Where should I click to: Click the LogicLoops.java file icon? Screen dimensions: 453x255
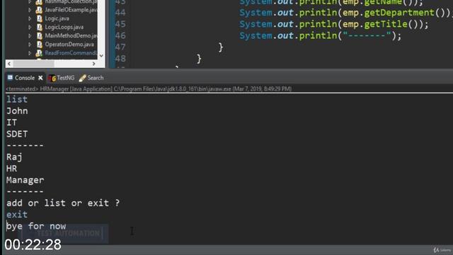pyautogui.click(x=40, y=27)
